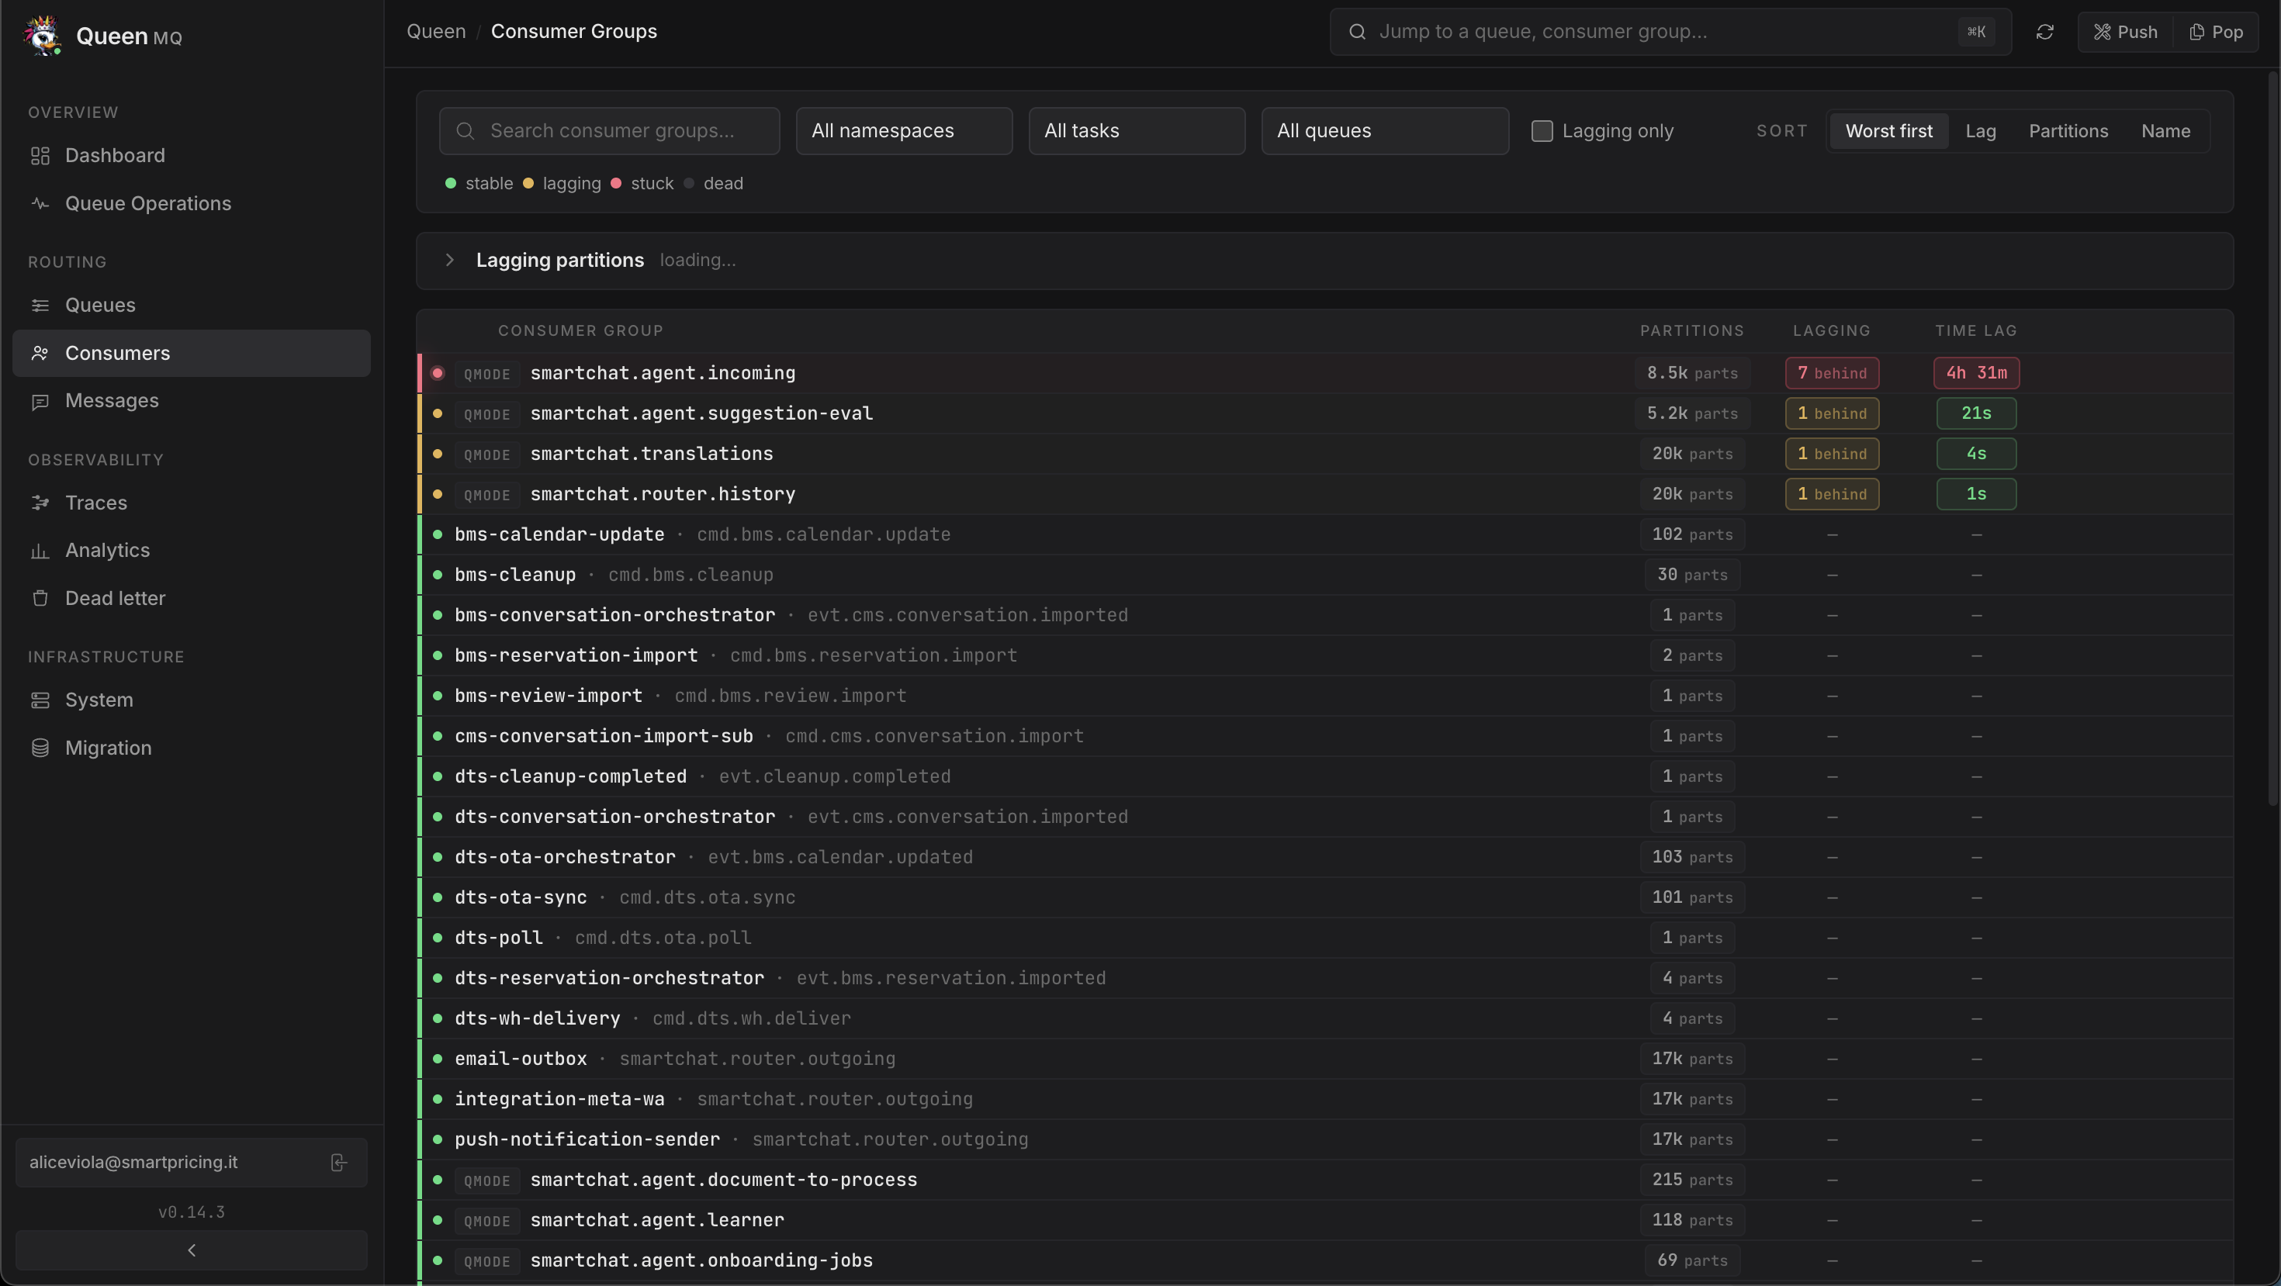The height and width of the screenshot is (1286, 2281).
Task: Collapse the sidebar with the chevron button
Action: (192, 1250)
